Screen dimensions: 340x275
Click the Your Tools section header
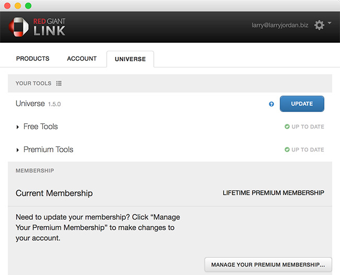point(33,83)
